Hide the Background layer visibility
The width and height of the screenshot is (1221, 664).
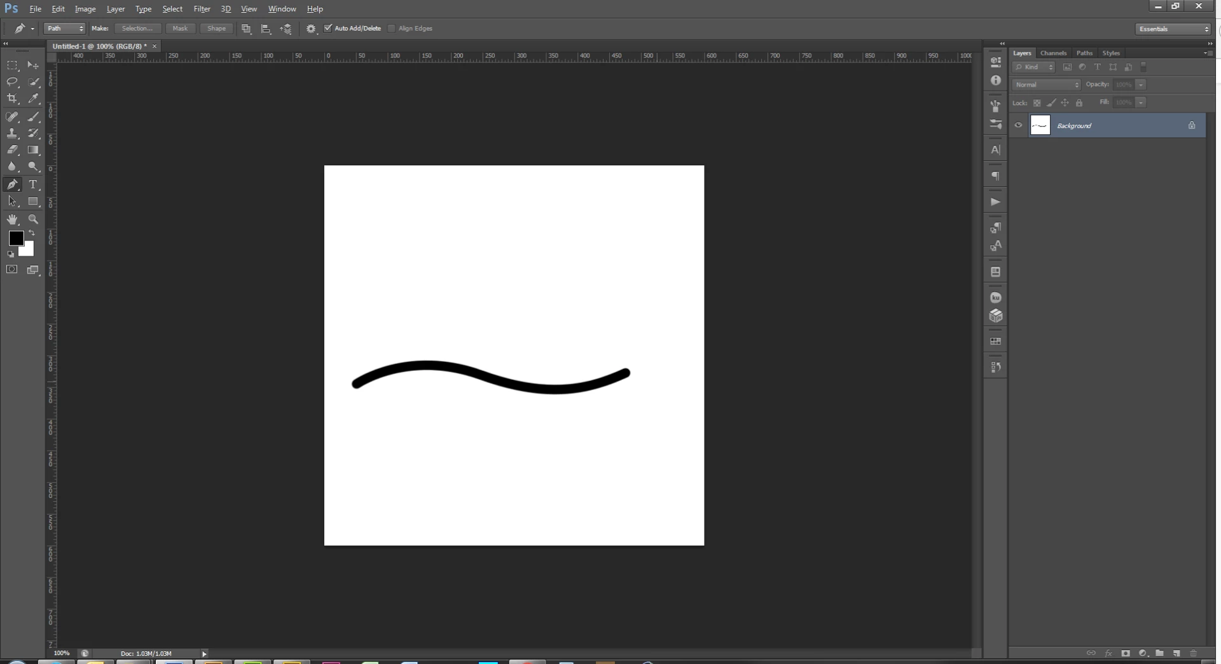click(1018, 125)
